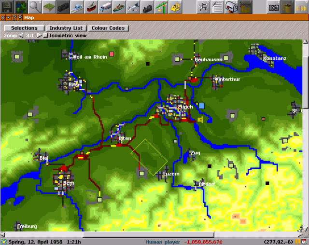Image resolution: width=309 pixels, height=245 pixels.
Task: Select the yellow bulldozer remove tool
Action: 175,7
